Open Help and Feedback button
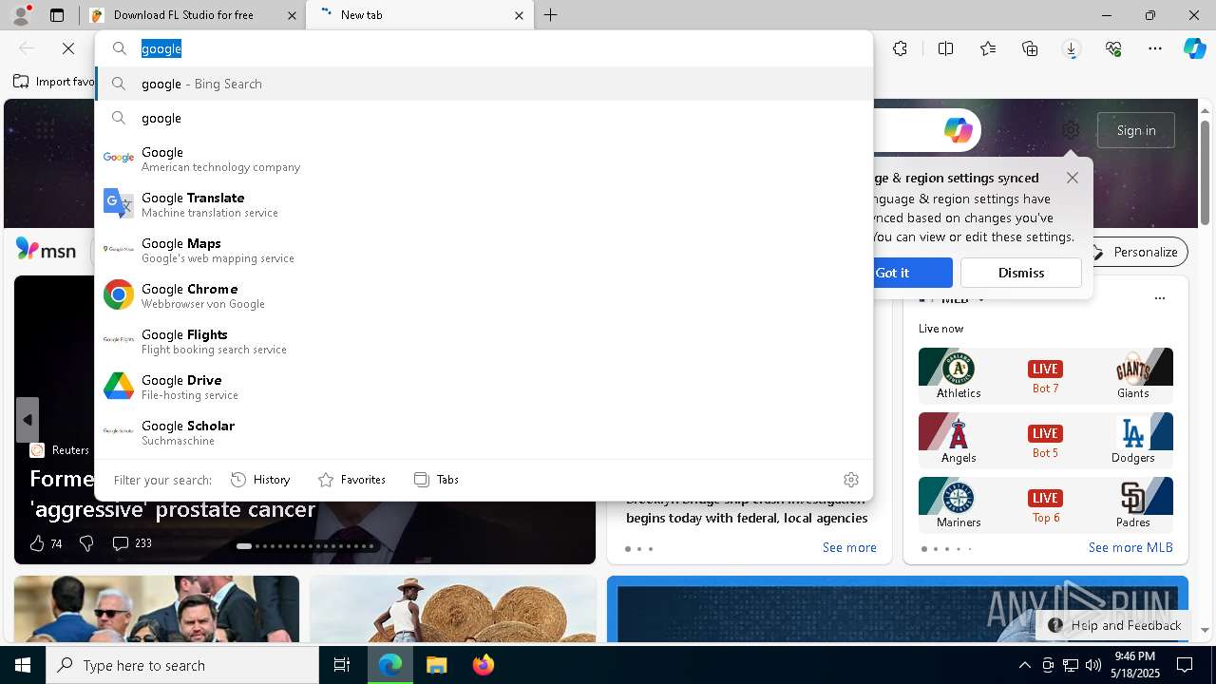The width and height of the screenshot is (1216, 684). (1114, 625)
